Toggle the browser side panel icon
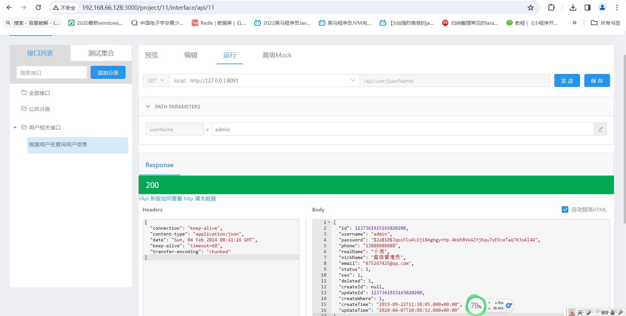This screenshot has height=316, width=626. (587, 7)
